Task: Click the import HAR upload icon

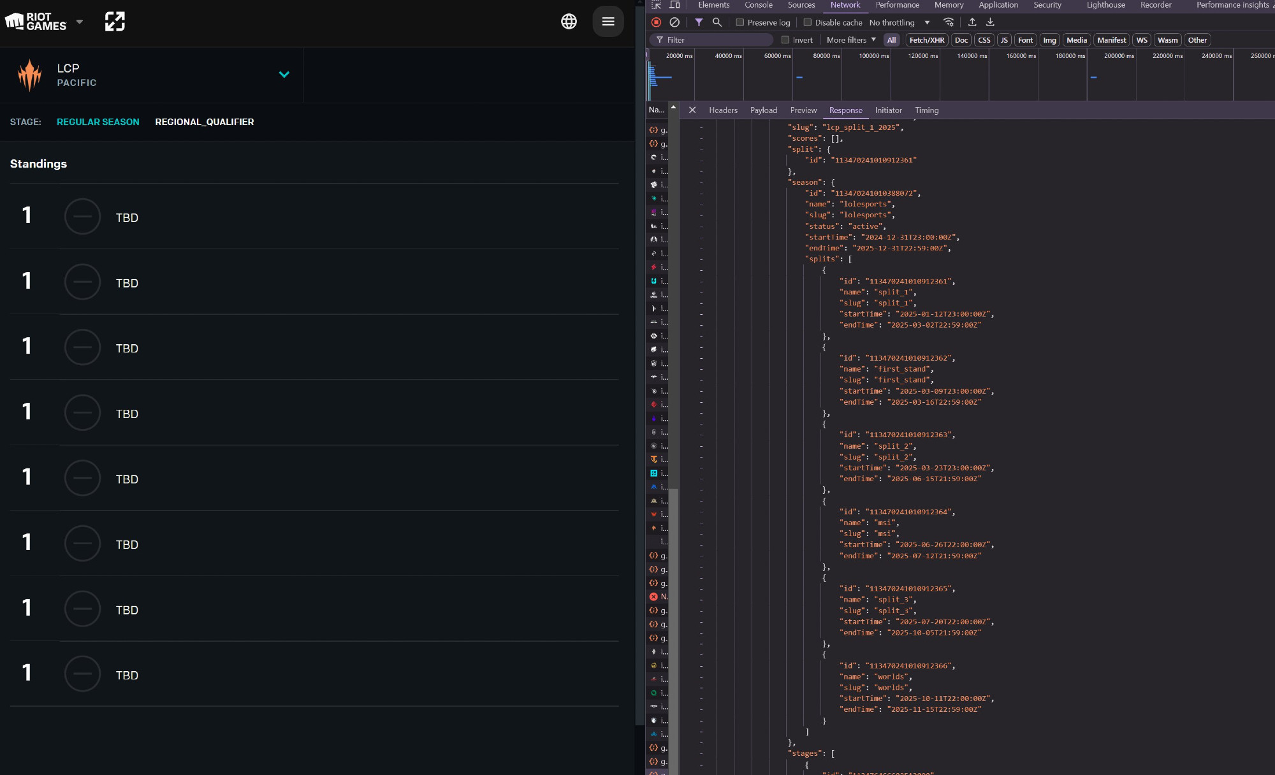Action: 972,22
